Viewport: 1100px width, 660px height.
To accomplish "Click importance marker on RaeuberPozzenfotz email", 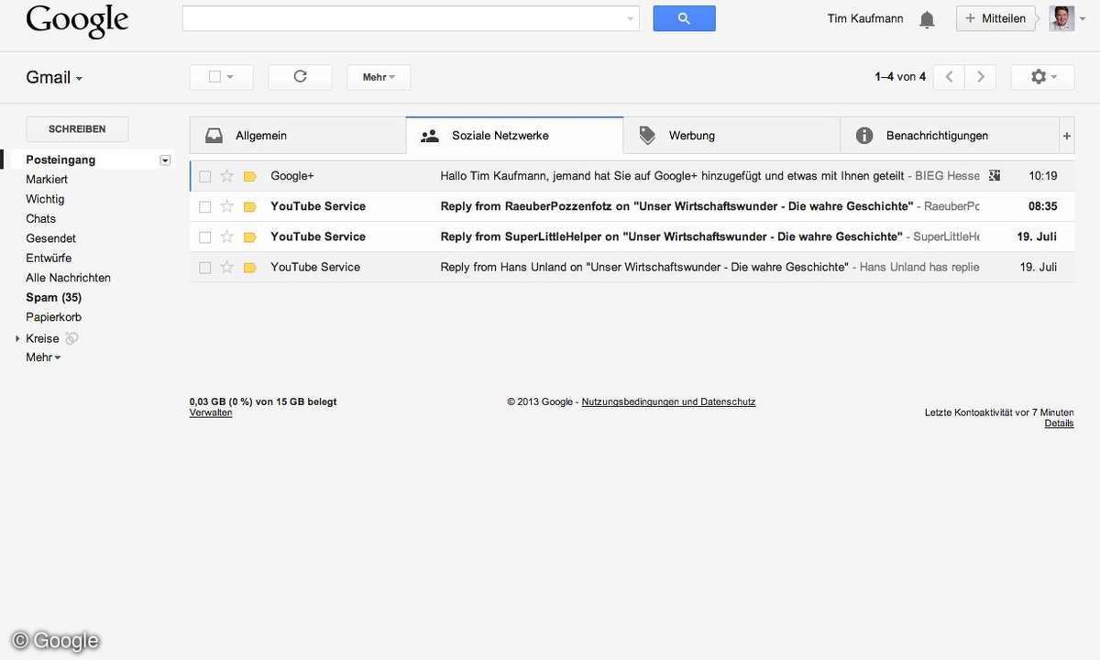I will (249, 206).
